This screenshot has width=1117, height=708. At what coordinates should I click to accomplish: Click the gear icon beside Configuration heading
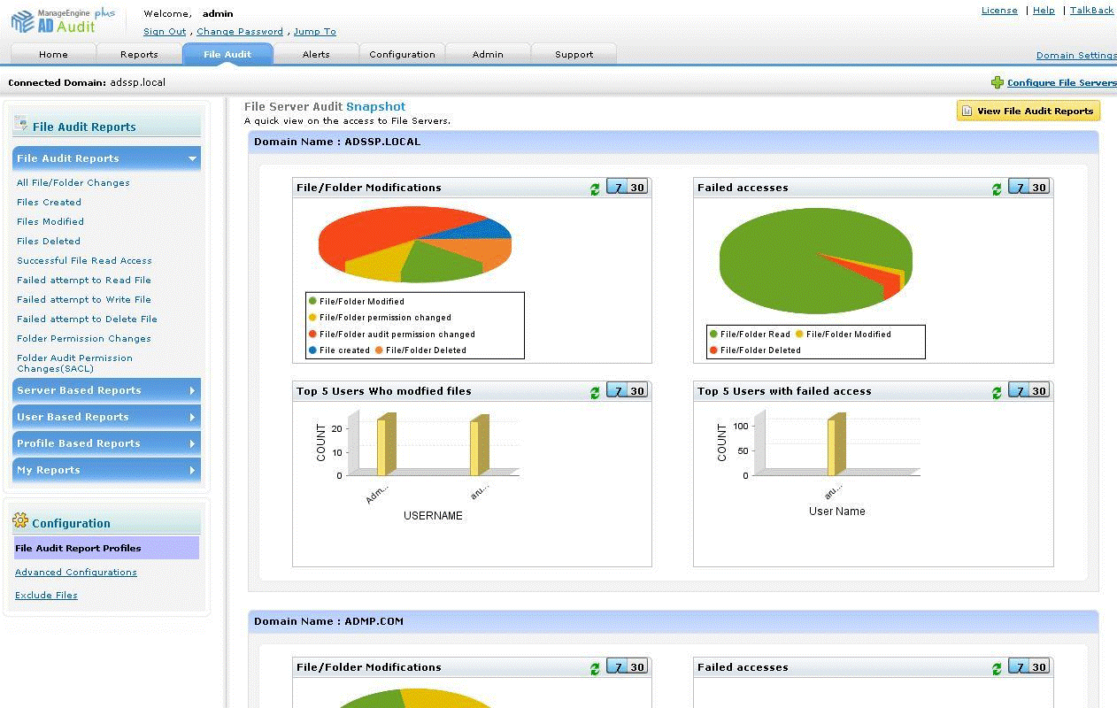pyautogui.click(x=20, y=521)
